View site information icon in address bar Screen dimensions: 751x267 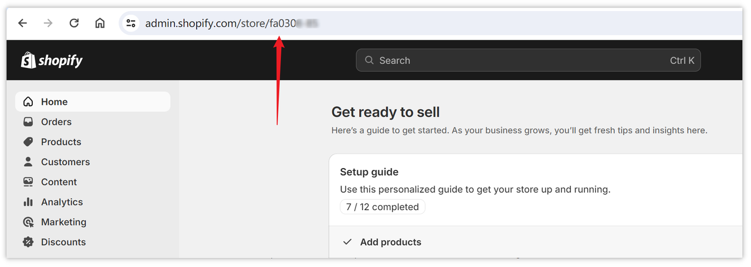131,23
